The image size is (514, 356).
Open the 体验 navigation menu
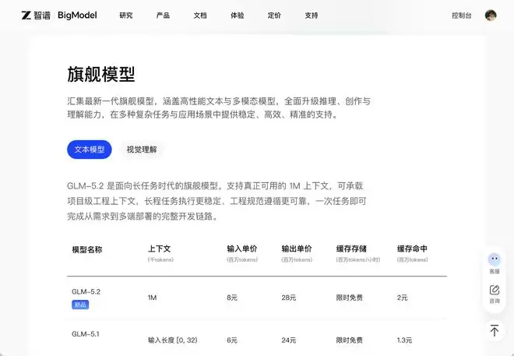click(x=237, y=16)
